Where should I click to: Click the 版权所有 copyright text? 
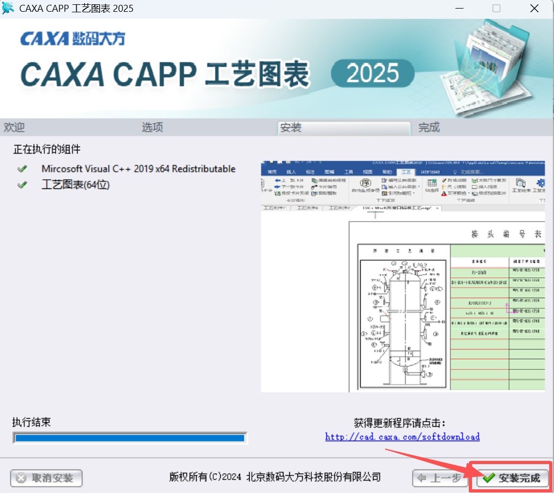(x=275, y=477)
